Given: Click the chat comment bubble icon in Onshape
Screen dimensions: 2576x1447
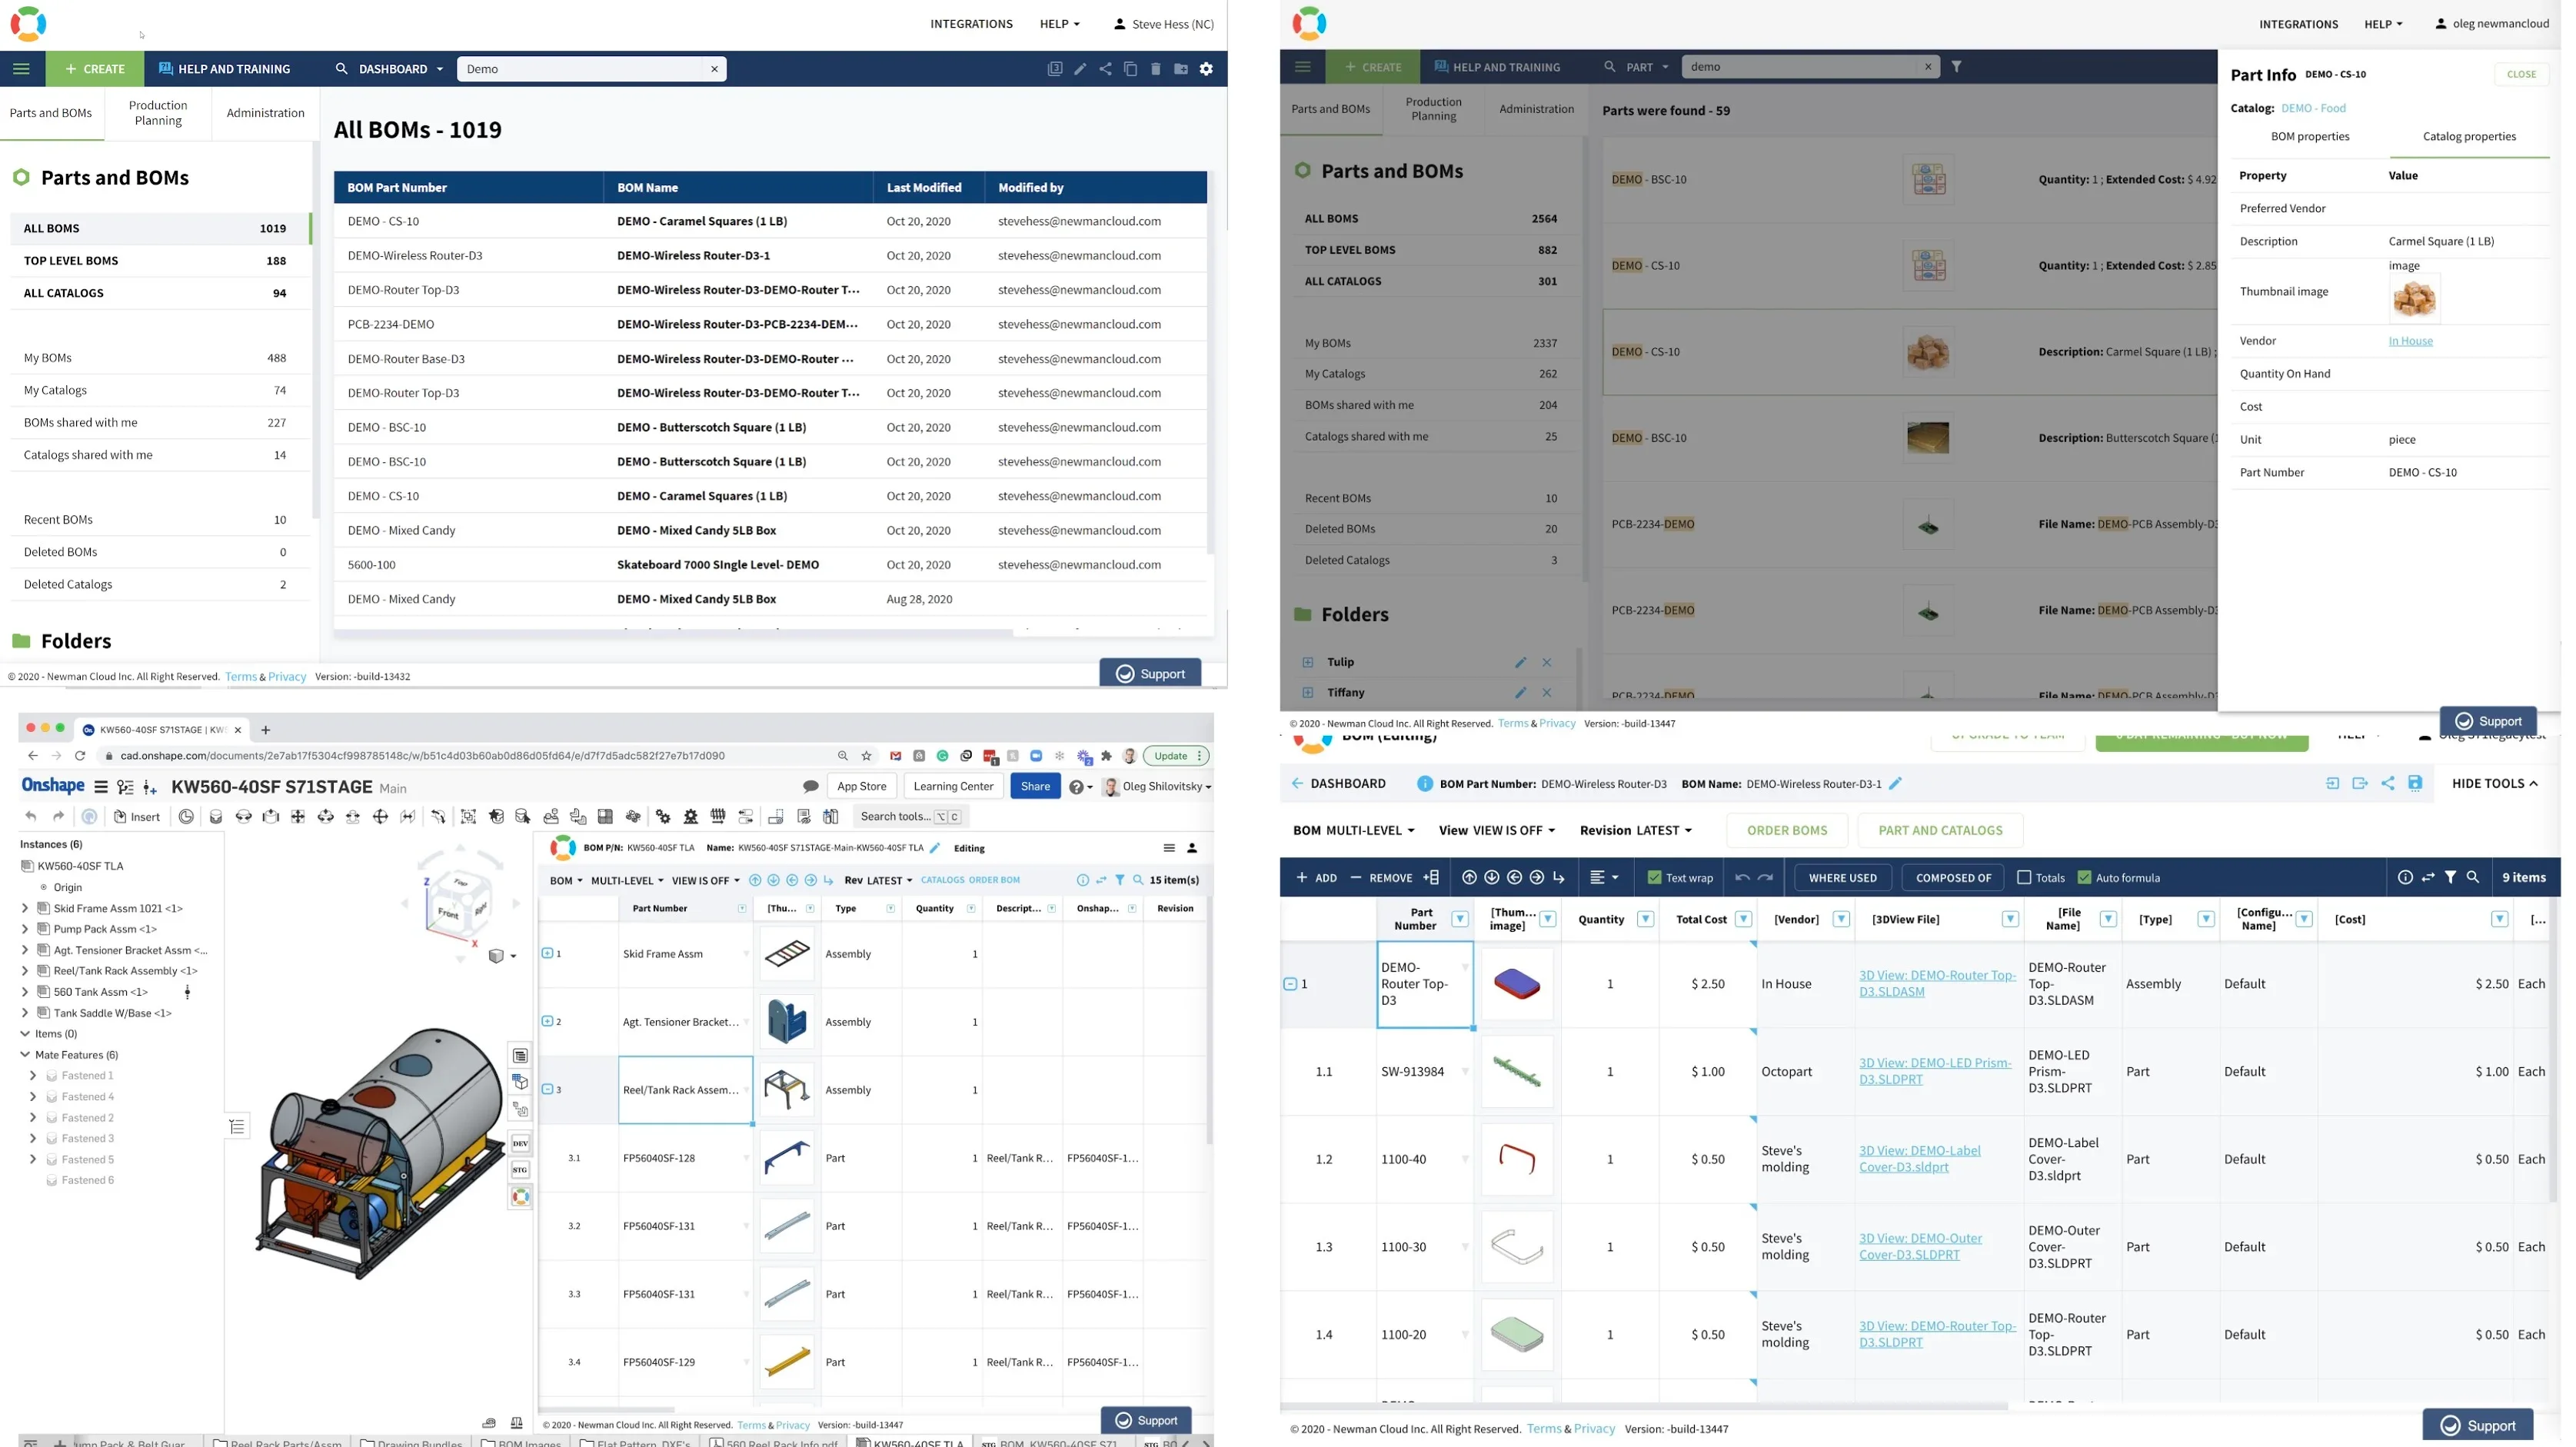Looking at the screenshot, I should tap(811, 787).
